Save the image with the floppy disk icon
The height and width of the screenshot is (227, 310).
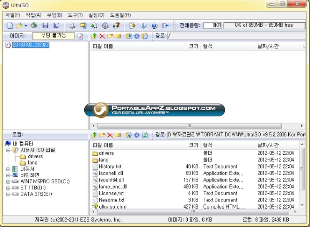pyautogui.click(x=45, y=25)
